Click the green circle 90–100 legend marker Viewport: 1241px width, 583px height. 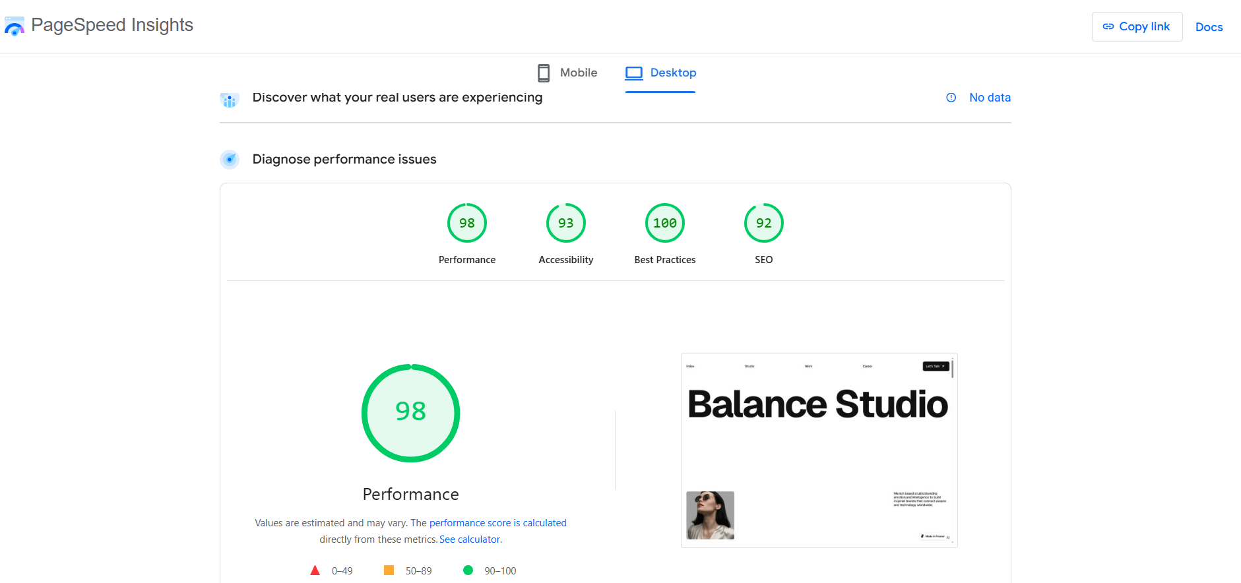click(x=468, y=570)
